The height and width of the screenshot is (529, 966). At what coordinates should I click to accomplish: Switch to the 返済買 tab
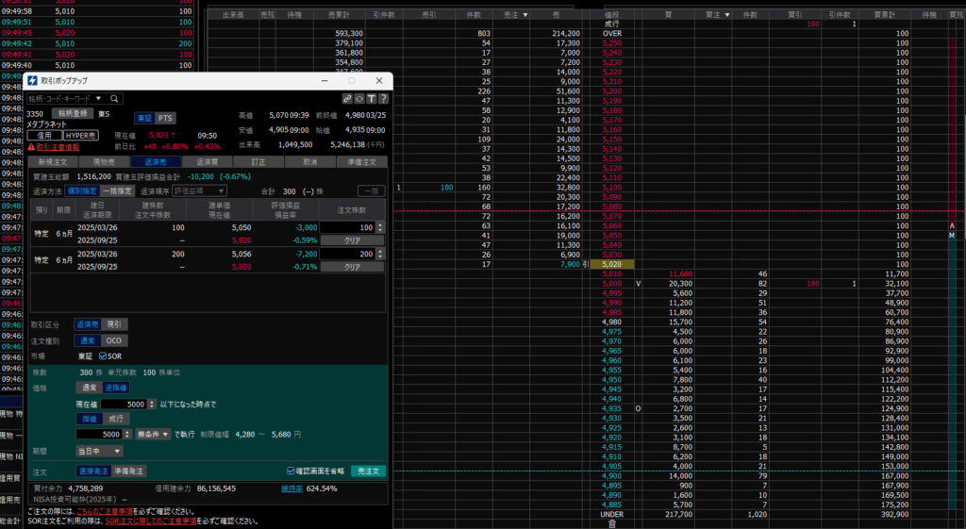(207, 161)
